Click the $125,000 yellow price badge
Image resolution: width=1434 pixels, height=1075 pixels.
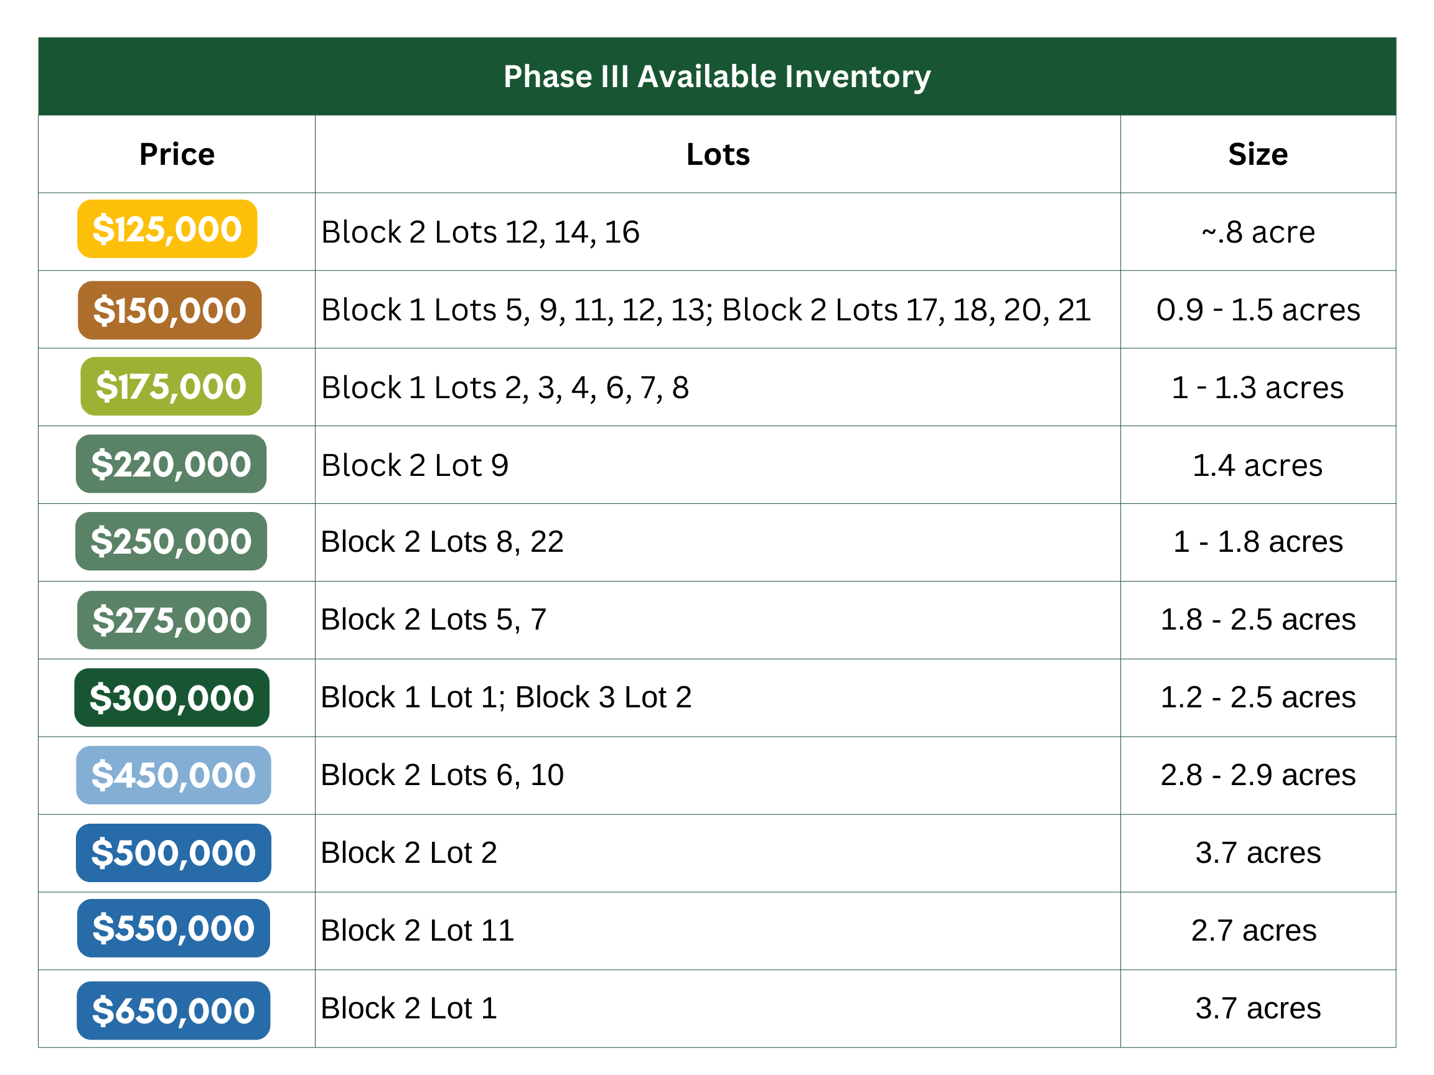167,230
